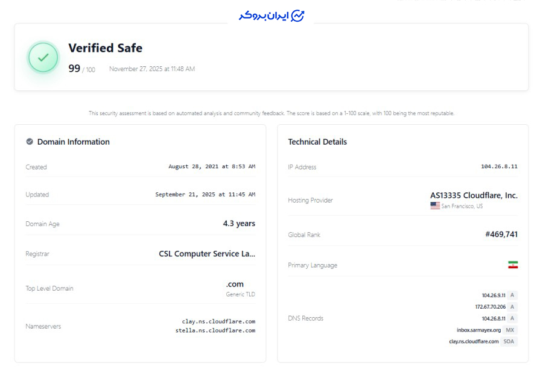
Task: Click the 4.3 years domain age value
Action: tap(239, 224)
